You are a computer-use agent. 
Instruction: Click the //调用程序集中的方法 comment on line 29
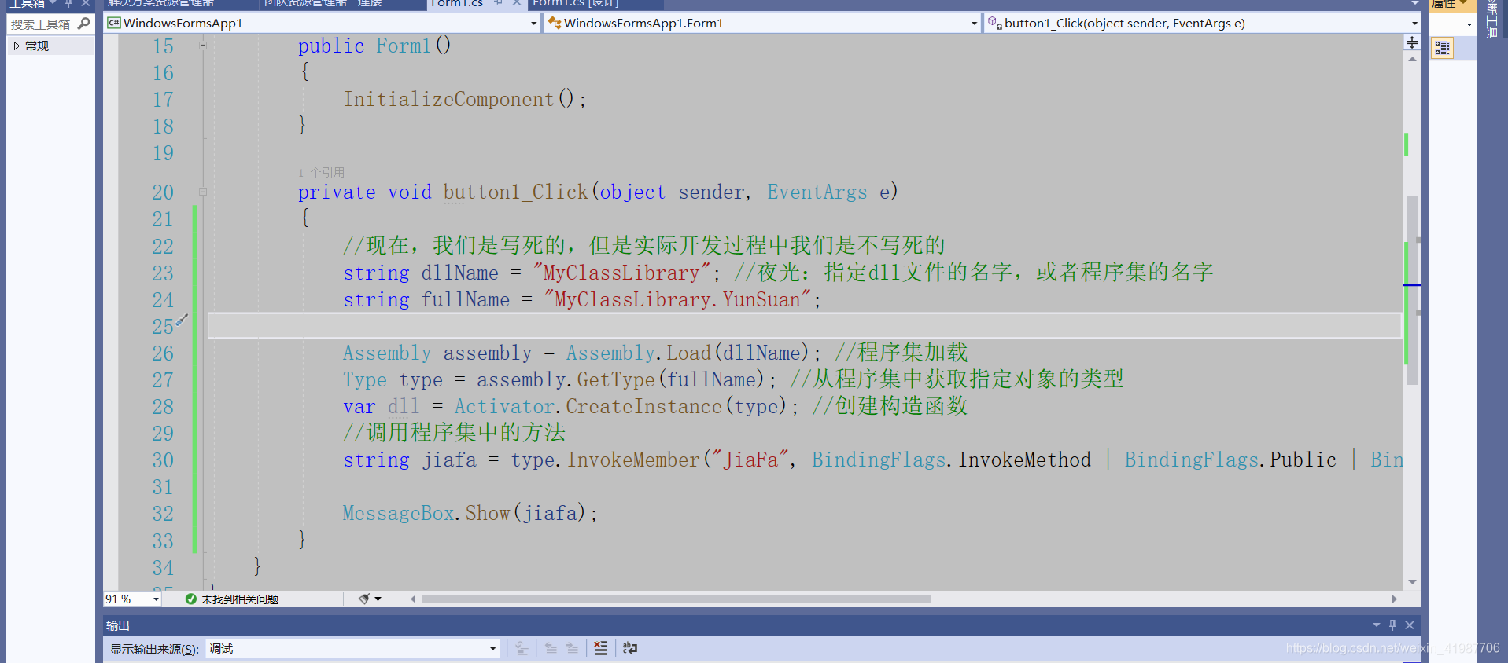pyautogui.click(x=454, y=432)
